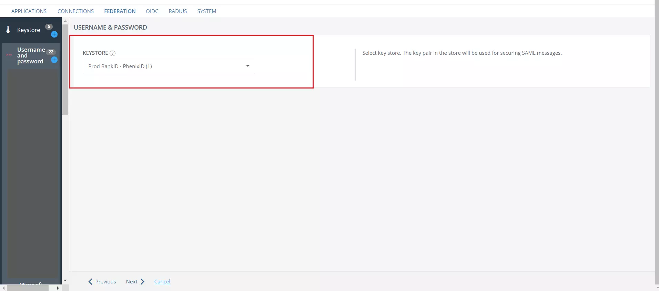Click the count badge 22
Viewport: 659px width, 291px height.
coord(51,52)
